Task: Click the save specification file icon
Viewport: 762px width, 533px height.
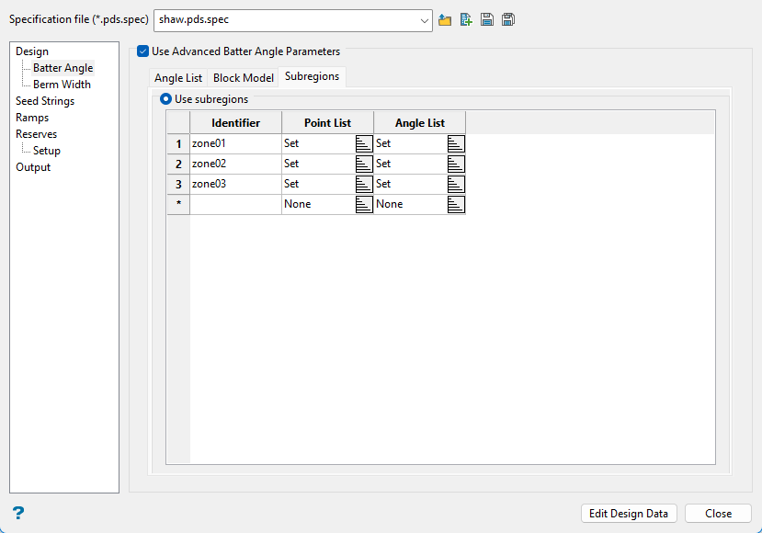Action: (487, 19)
